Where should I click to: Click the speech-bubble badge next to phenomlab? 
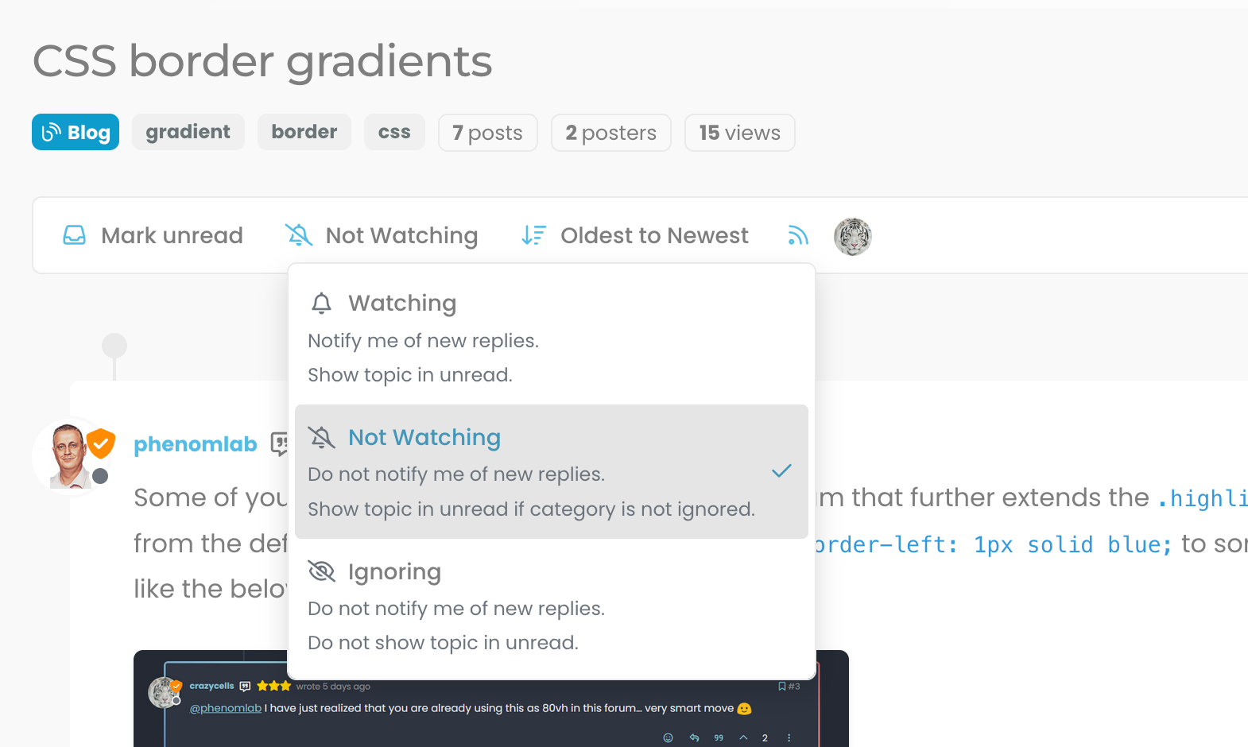(x=280, y=444)
